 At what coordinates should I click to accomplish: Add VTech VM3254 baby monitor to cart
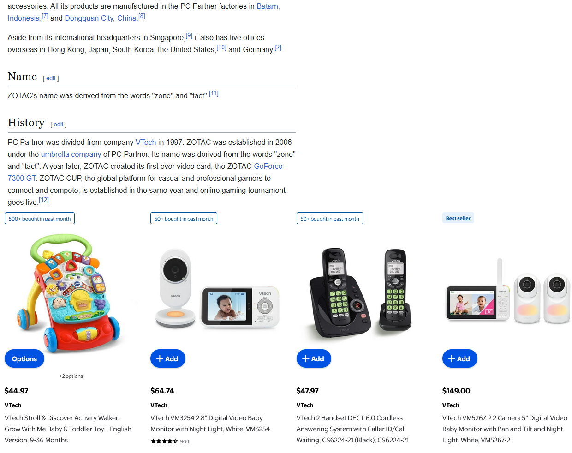pyautogui.click(x=168, y=358)
